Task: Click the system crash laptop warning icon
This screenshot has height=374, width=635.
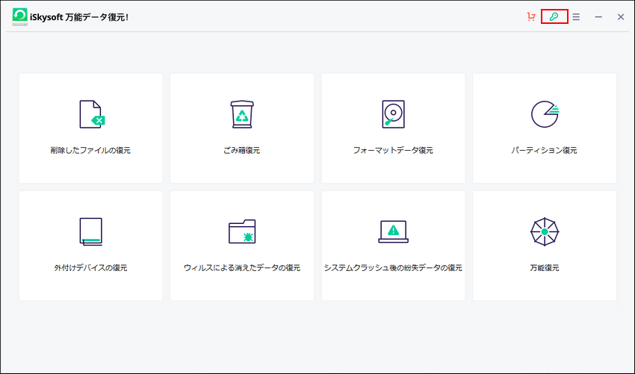Action: (393, 231)
